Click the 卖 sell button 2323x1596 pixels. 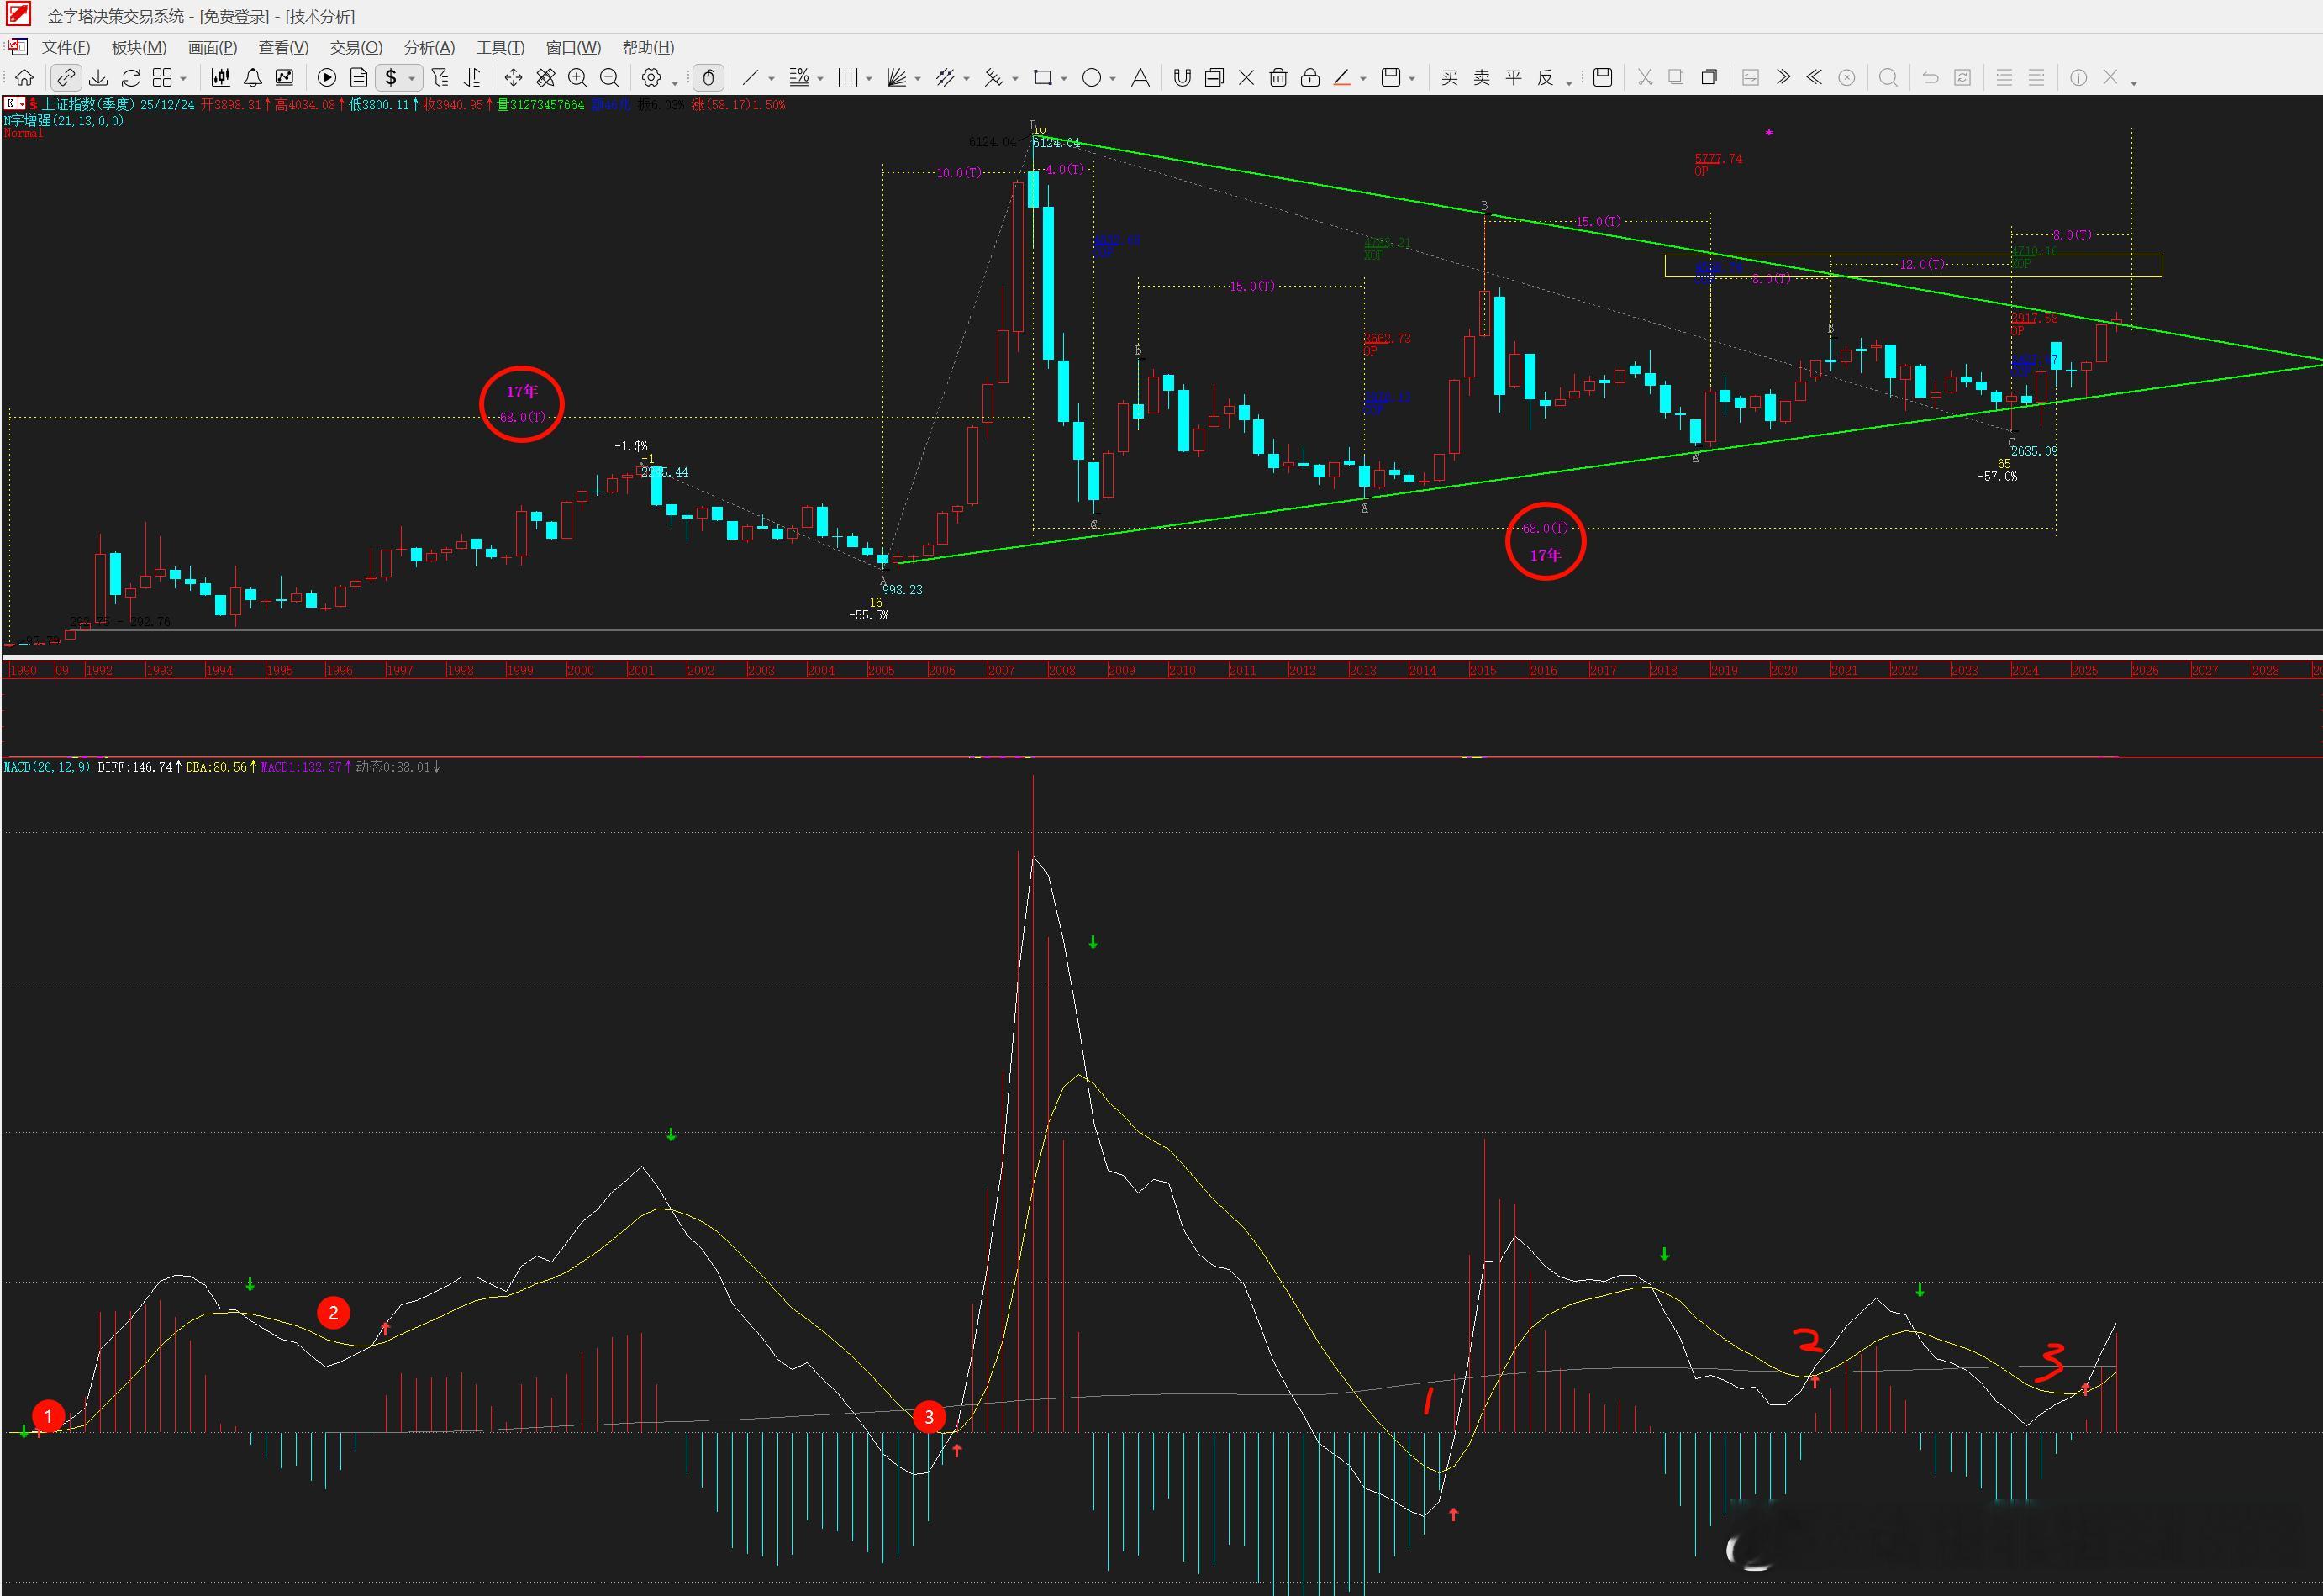[x=1481, y=77]
